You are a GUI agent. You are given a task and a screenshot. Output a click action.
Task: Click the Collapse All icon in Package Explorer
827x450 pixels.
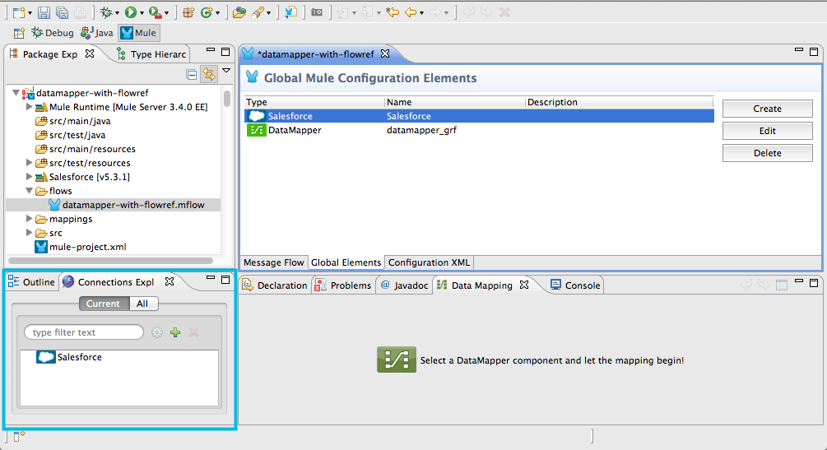coord(192,75)
